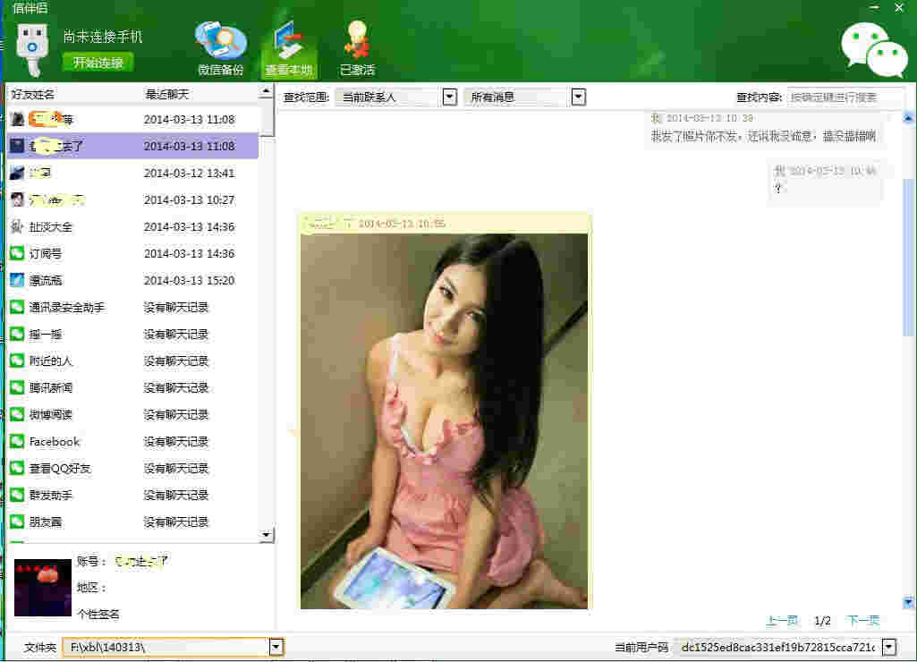Expand the 当前联系人 search scope dropdown

tap(450, 97)
